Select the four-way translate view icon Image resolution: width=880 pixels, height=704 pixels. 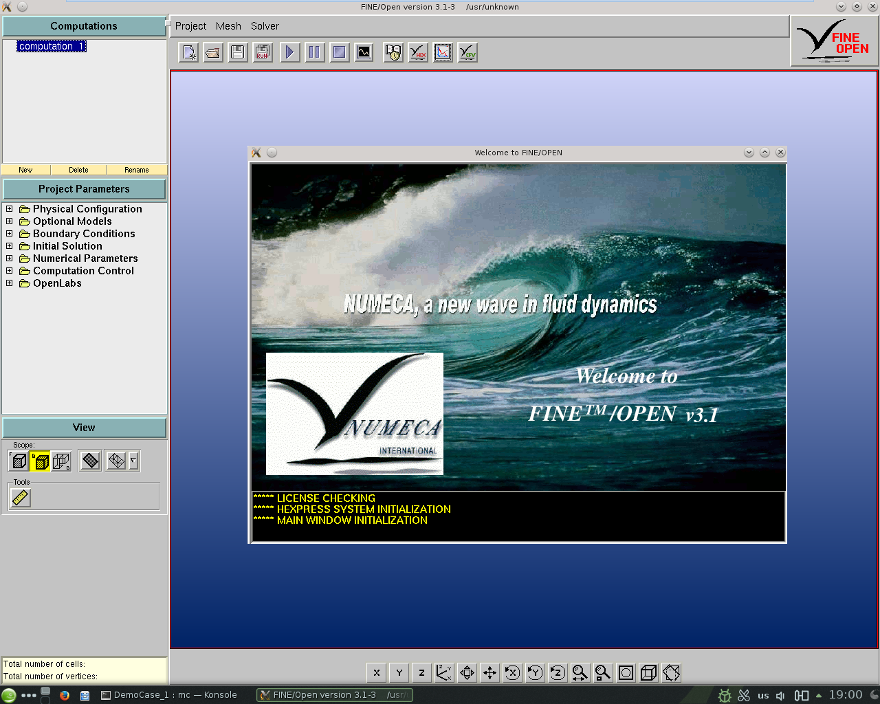point(490,672)
